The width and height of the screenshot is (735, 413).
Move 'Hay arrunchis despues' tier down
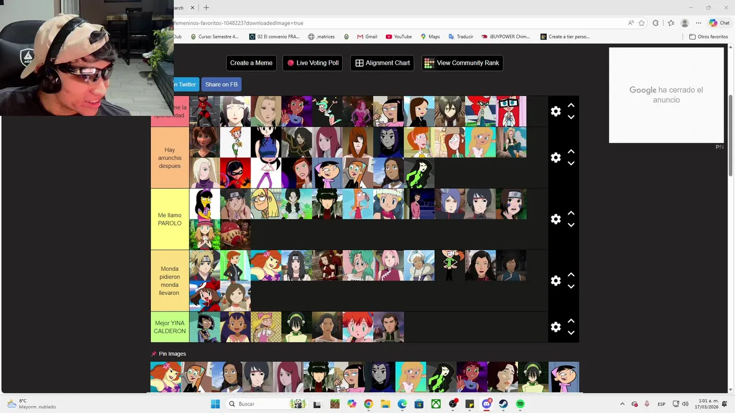571,163
